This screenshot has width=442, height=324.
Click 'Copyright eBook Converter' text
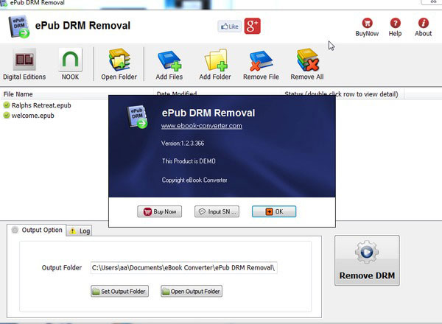pyautogui.click(x=194, y=180)
